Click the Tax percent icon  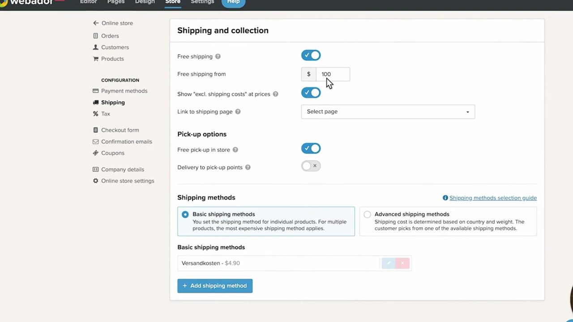click(x=95, y=114)
